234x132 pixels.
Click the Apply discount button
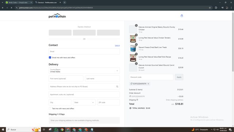(179, 77)
